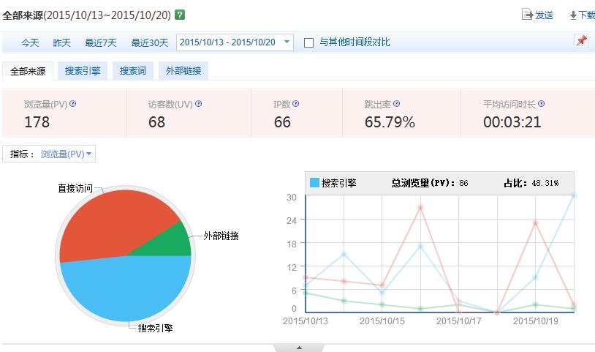Click help icon next to 跳出率

point(397,104)
